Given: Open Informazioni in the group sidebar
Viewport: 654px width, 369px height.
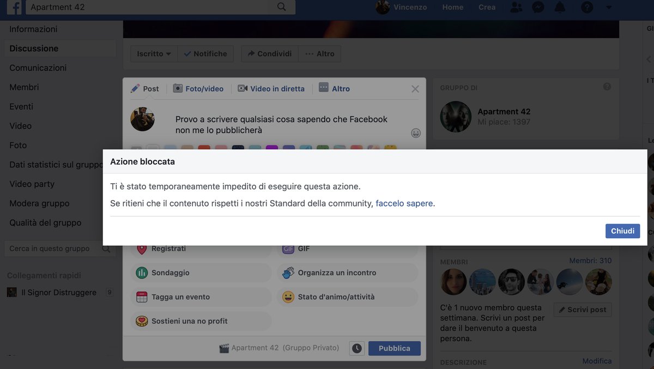Looking at the screenshot, I should point(33,29).
